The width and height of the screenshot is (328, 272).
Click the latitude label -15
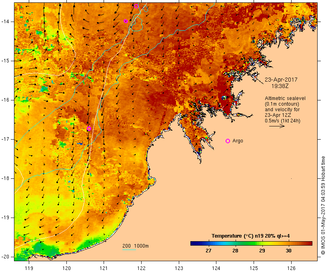pyautogui.click(x=5, y=61)
